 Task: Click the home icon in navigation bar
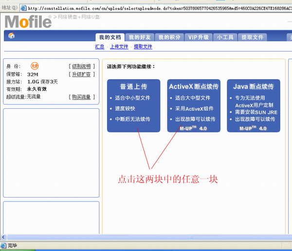coord(11,35)
